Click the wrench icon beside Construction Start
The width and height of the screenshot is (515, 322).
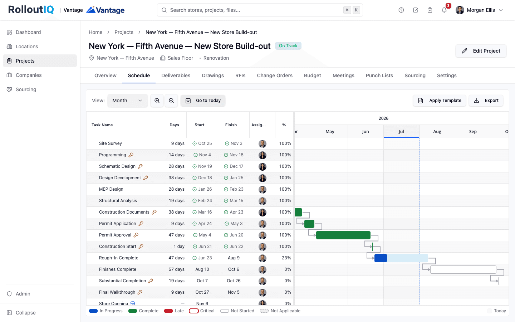click(x=141, y=247)
